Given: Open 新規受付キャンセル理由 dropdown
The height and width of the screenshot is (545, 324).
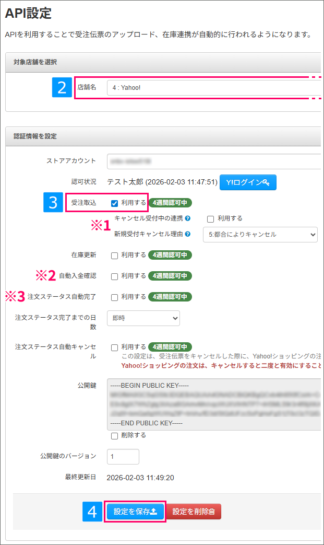Looking at the screenshot, I should (260, 235).
